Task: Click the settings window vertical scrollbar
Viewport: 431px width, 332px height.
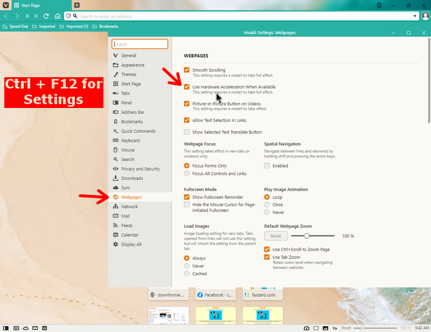Action: (429, 80)
